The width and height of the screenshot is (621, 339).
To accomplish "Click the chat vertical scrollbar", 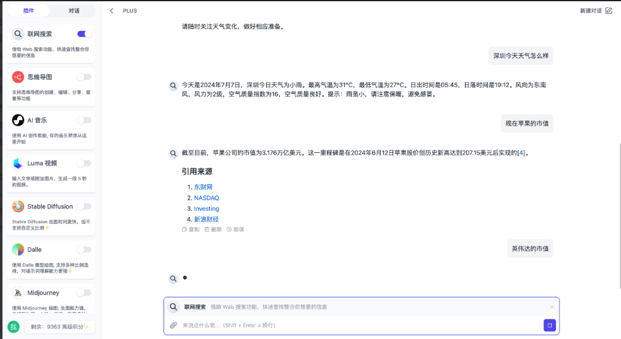I will (619, 216).
